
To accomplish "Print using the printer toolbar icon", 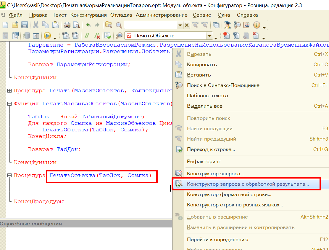I will pos(67,25).
